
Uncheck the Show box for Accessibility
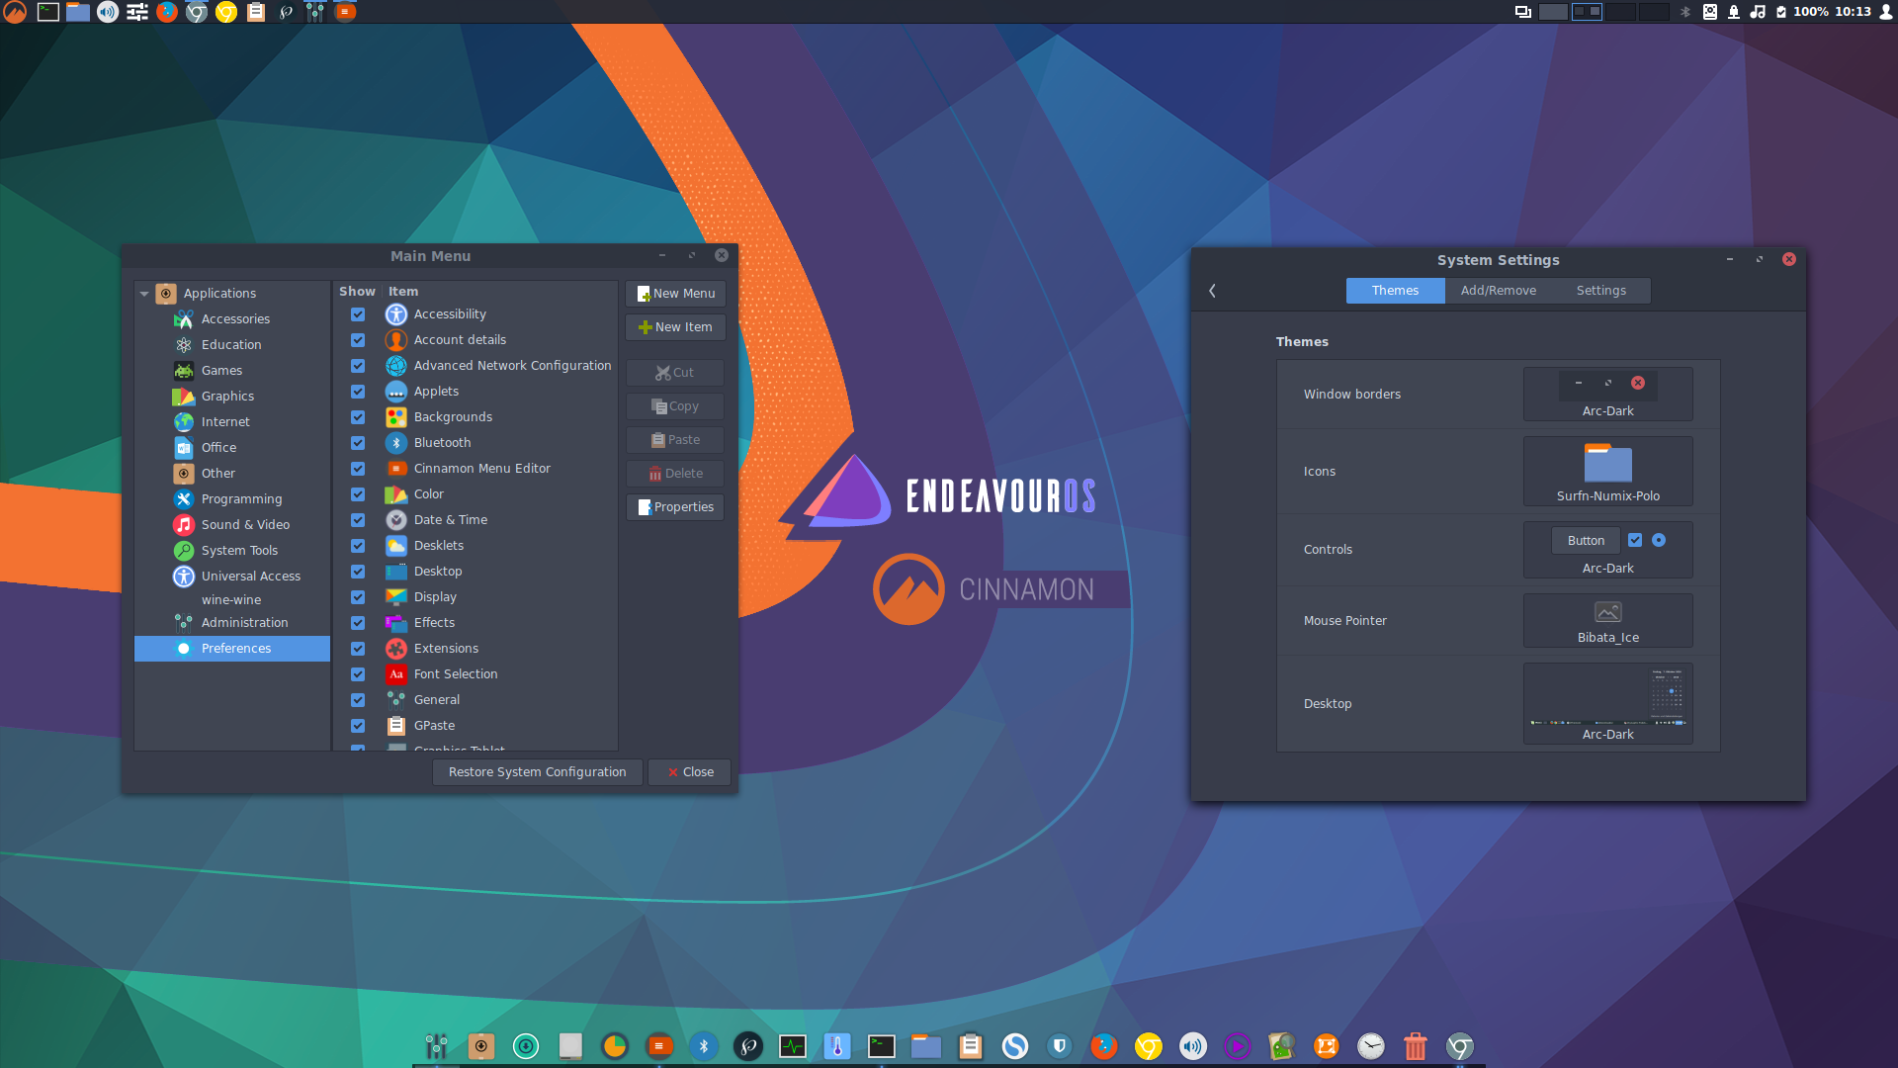coord(357,314)
